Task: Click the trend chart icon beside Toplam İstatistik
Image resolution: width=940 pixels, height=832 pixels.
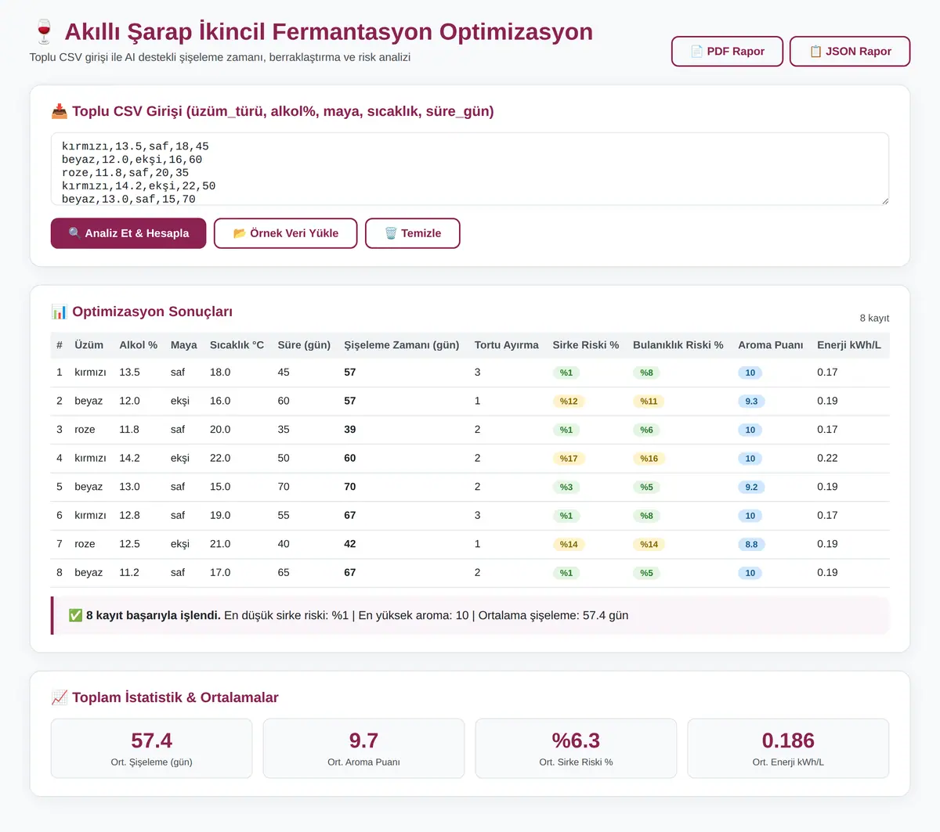Action: click(x=60, y=697)
